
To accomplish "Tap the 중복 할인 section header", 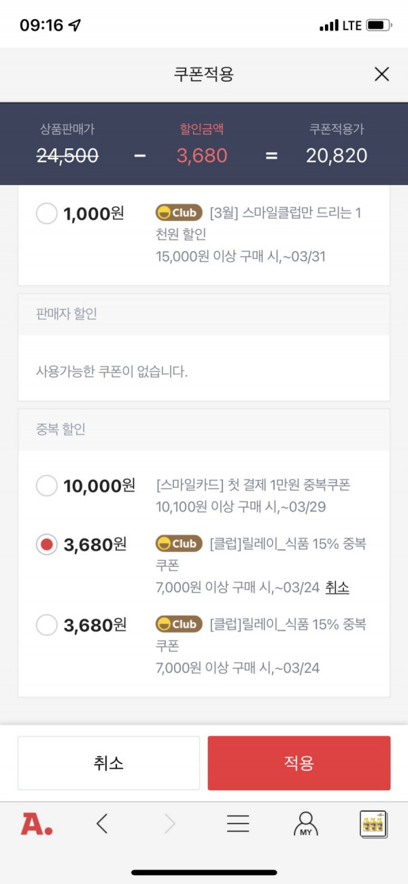I will 204,429.
